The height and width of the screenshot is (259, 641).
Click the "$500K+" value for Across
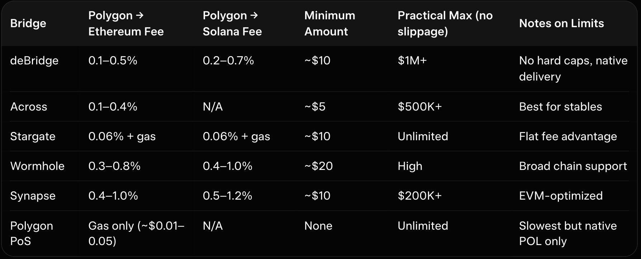(419, 107)
